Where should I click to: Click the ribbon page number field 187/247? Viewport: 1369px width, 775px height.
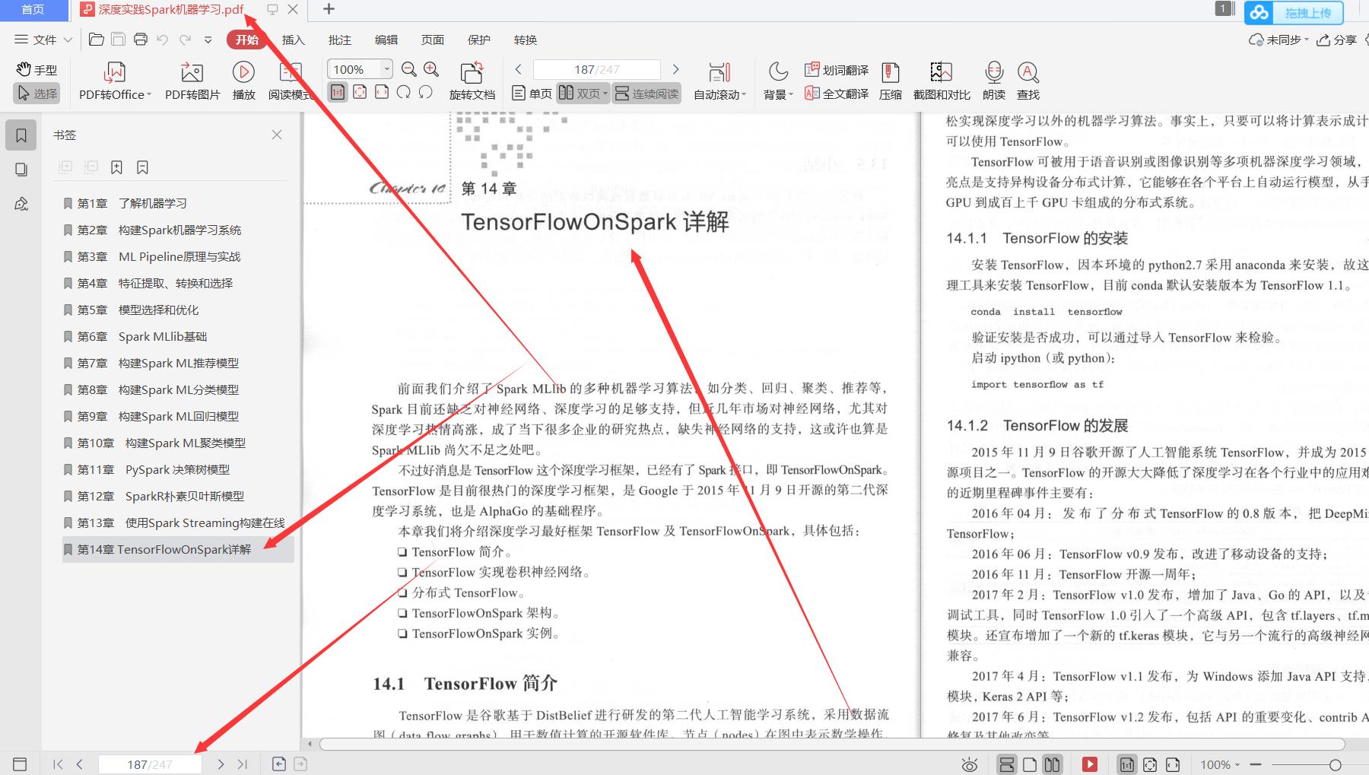coord(597,69)
